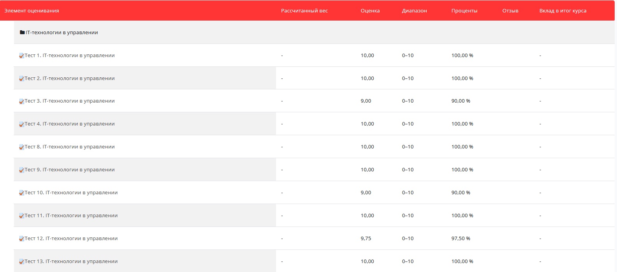This screenshot has width=617, height=272.
Task: Click the Вклад в итог курса header
Action: coord(563,11)
